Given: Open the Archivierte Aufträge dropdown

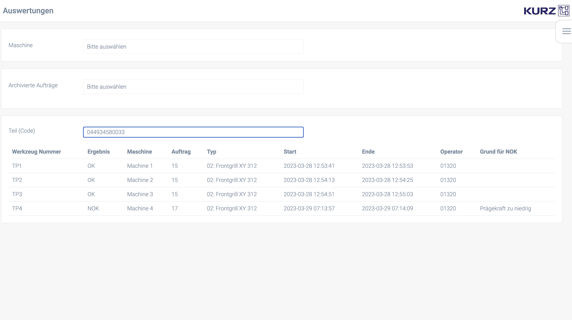Looking at the screenshot, I should click(193, 87).
